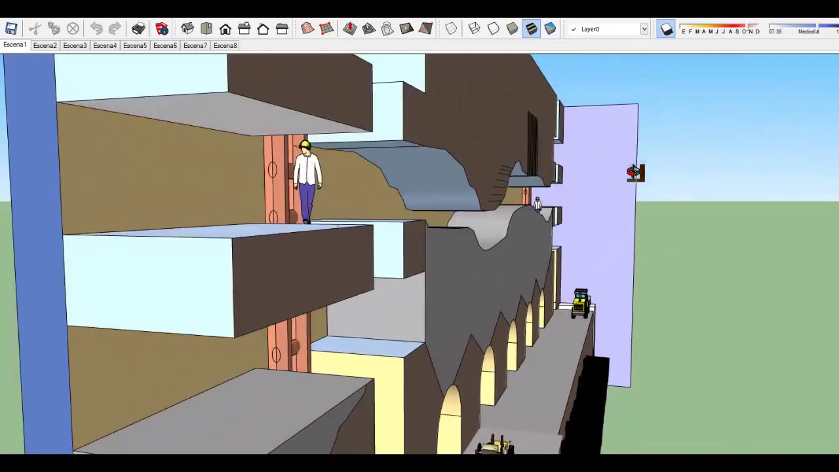This screenshot has width=839, height=472.
Task: Switch to Back view house outline icon
Action: [x=263, y=29]
